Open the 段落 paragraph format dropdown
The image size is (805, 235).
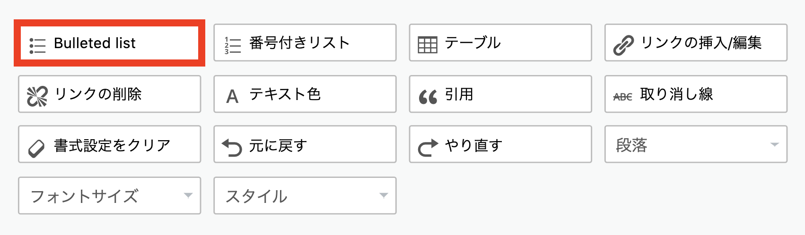click(x=696, y=144)
